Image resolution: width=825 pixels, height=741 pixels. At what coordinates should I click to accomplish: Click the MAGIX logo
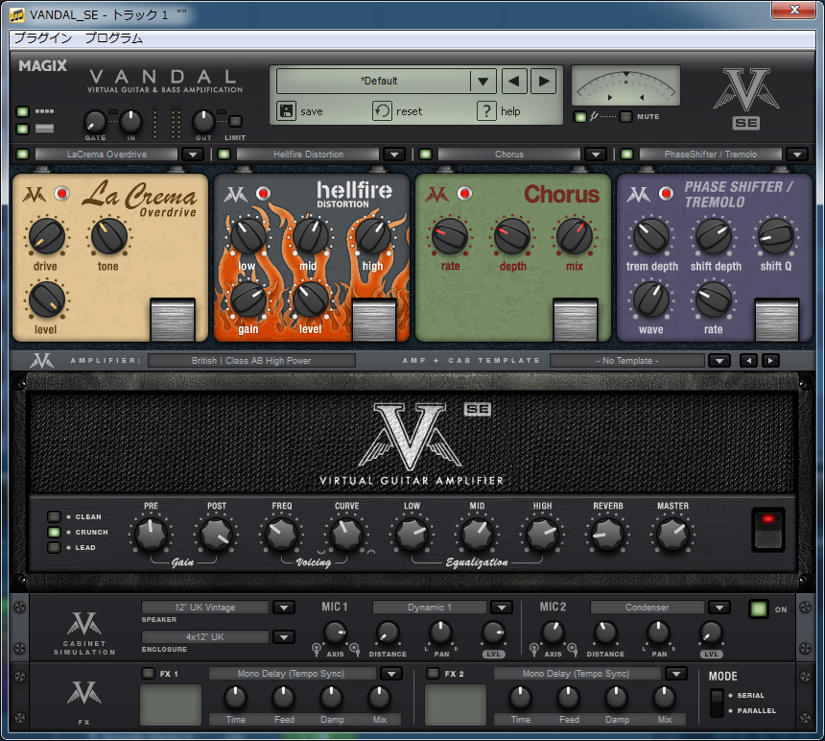42,66
